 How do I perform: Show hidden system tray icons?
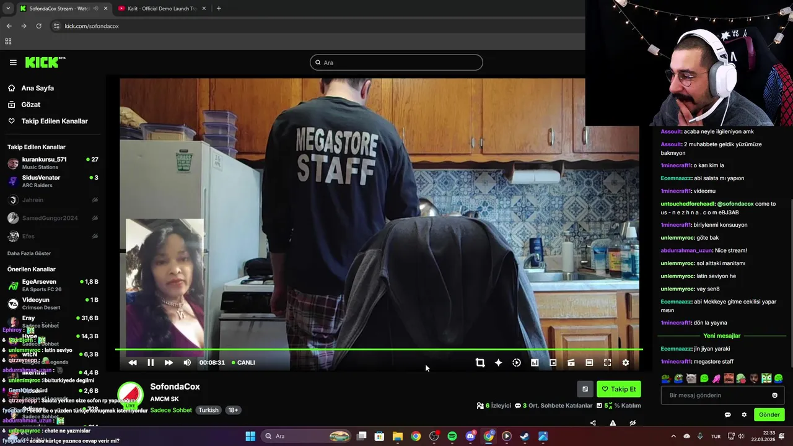673,436
